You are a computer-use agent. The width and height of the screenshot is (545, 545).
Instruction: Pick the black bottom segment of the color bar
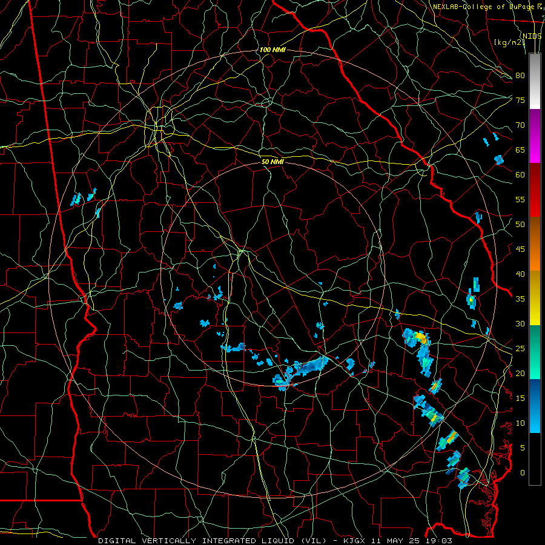535,459
